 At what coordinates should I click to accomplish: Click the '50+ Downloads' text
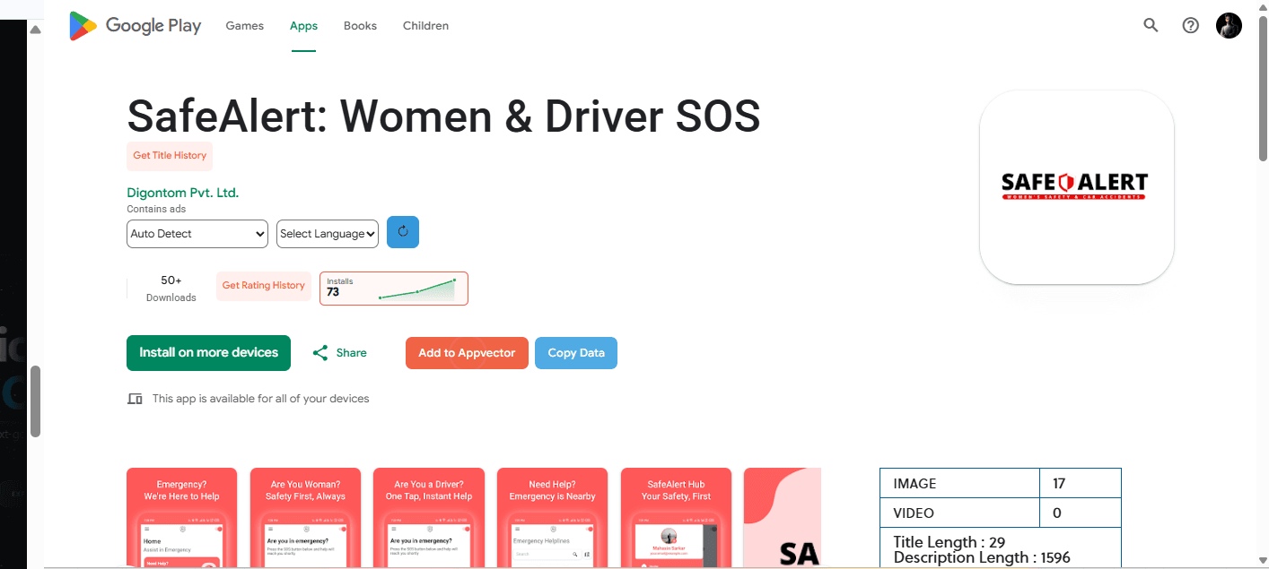point(171,289)
